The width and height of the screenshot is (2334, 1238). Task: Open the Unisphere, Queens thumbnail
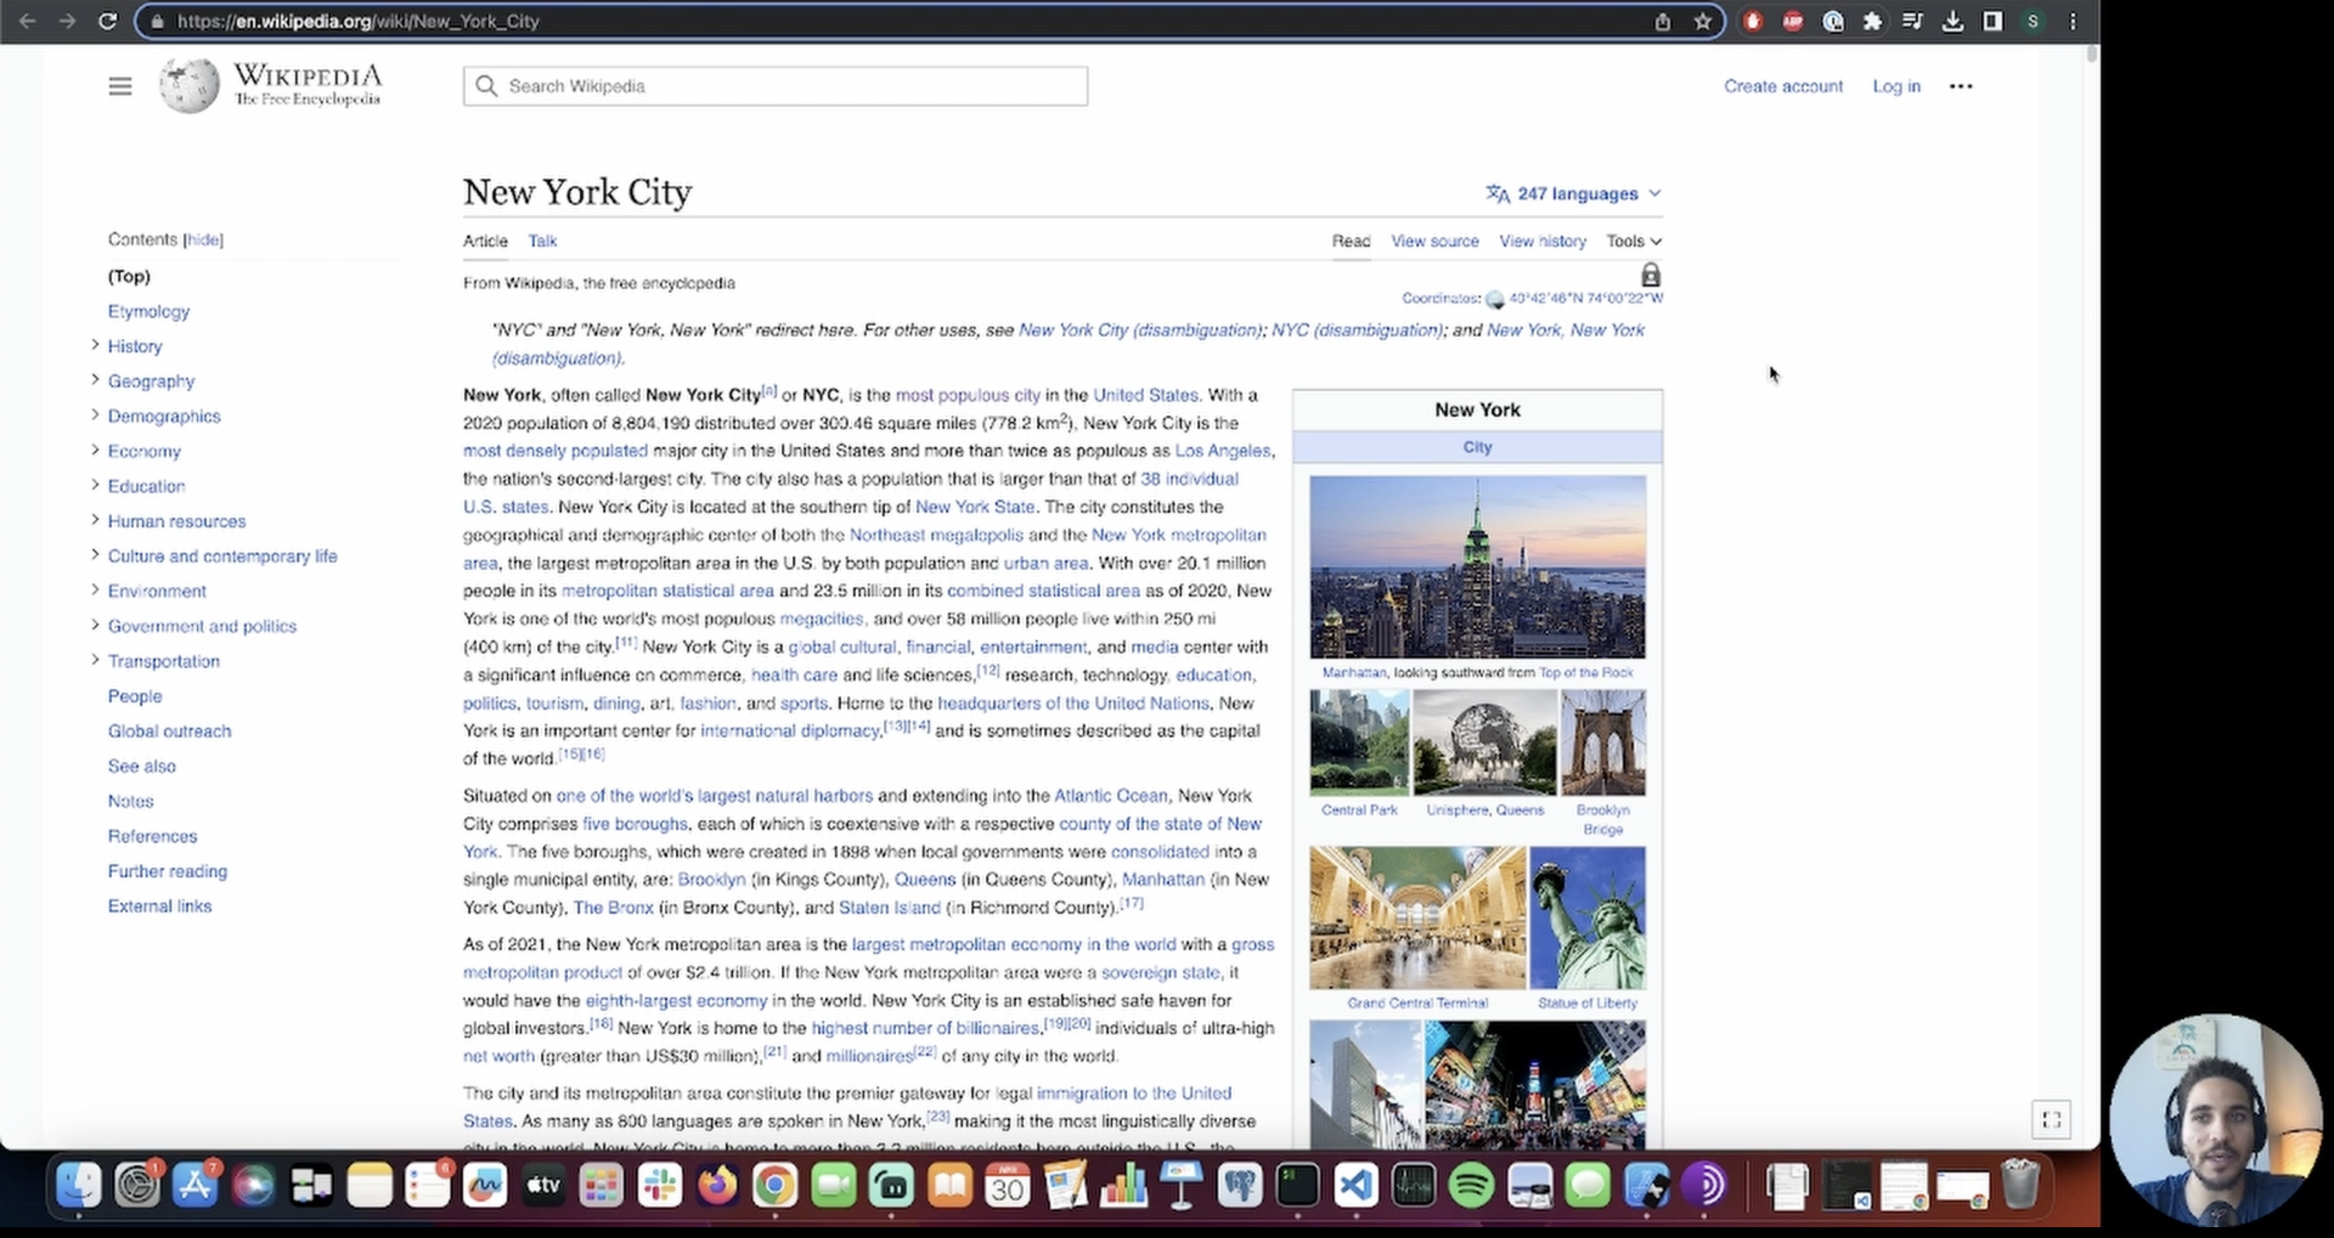tap(1484, 743)
